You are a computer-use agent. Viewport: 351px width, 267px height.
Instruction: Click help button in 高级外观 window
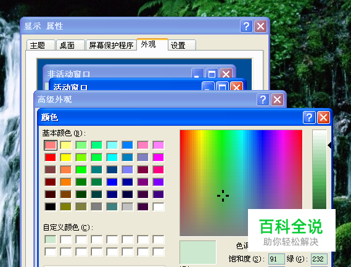pos(263,100)
